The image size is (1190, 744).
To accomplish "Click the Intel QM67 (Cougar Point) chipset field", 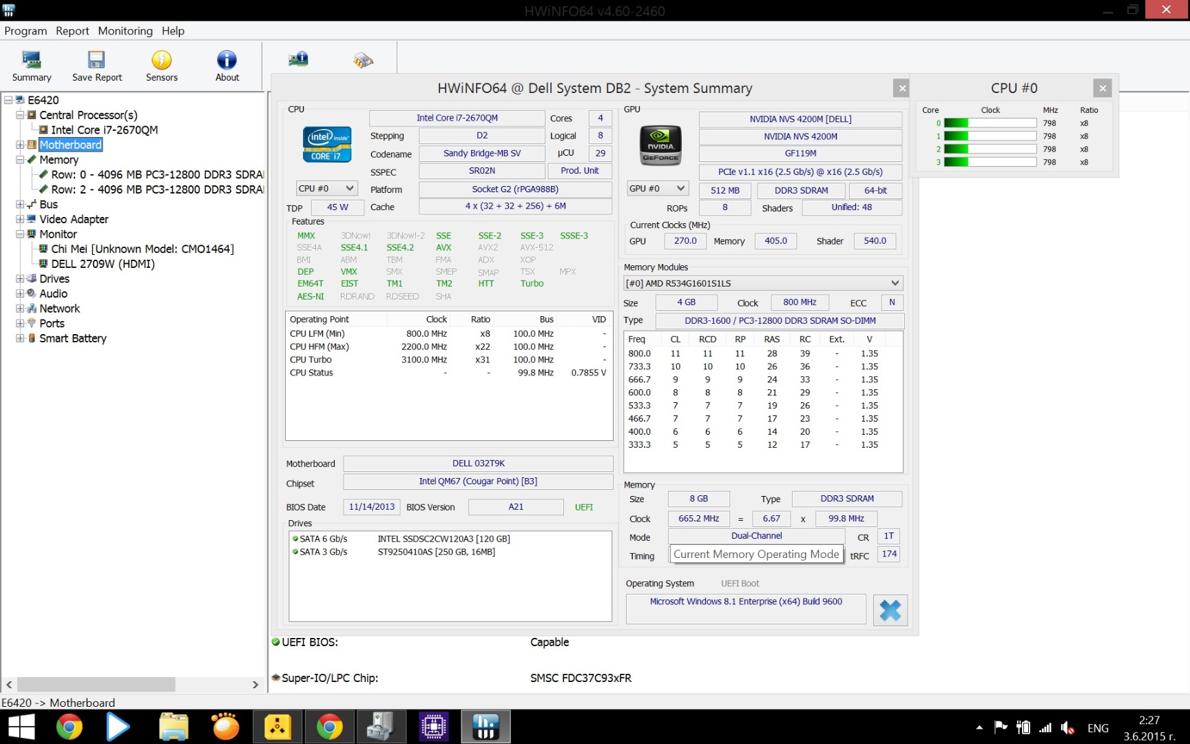I will (478, 482).
